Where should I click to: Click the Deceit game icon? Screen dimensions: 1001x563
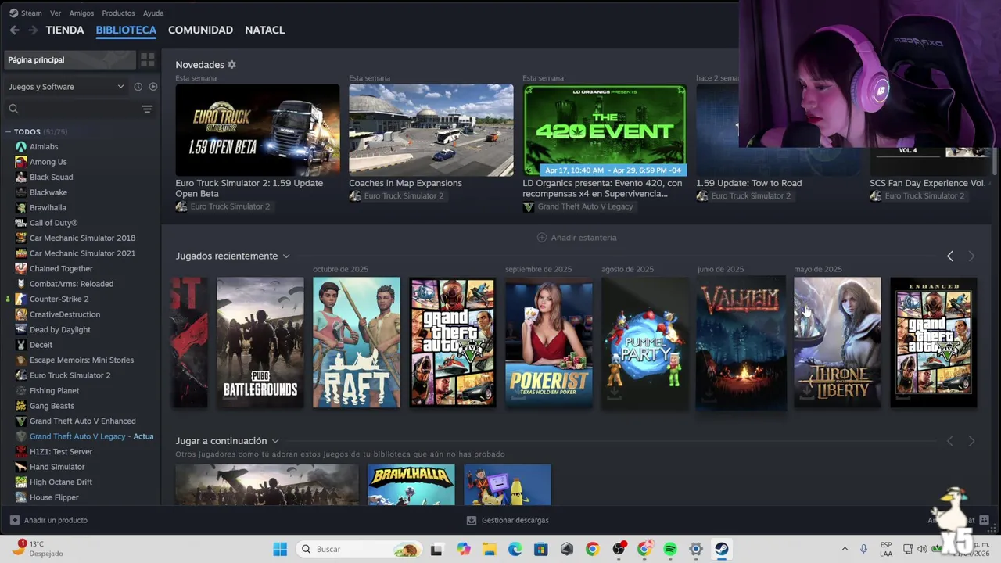(x=21, y=345)
